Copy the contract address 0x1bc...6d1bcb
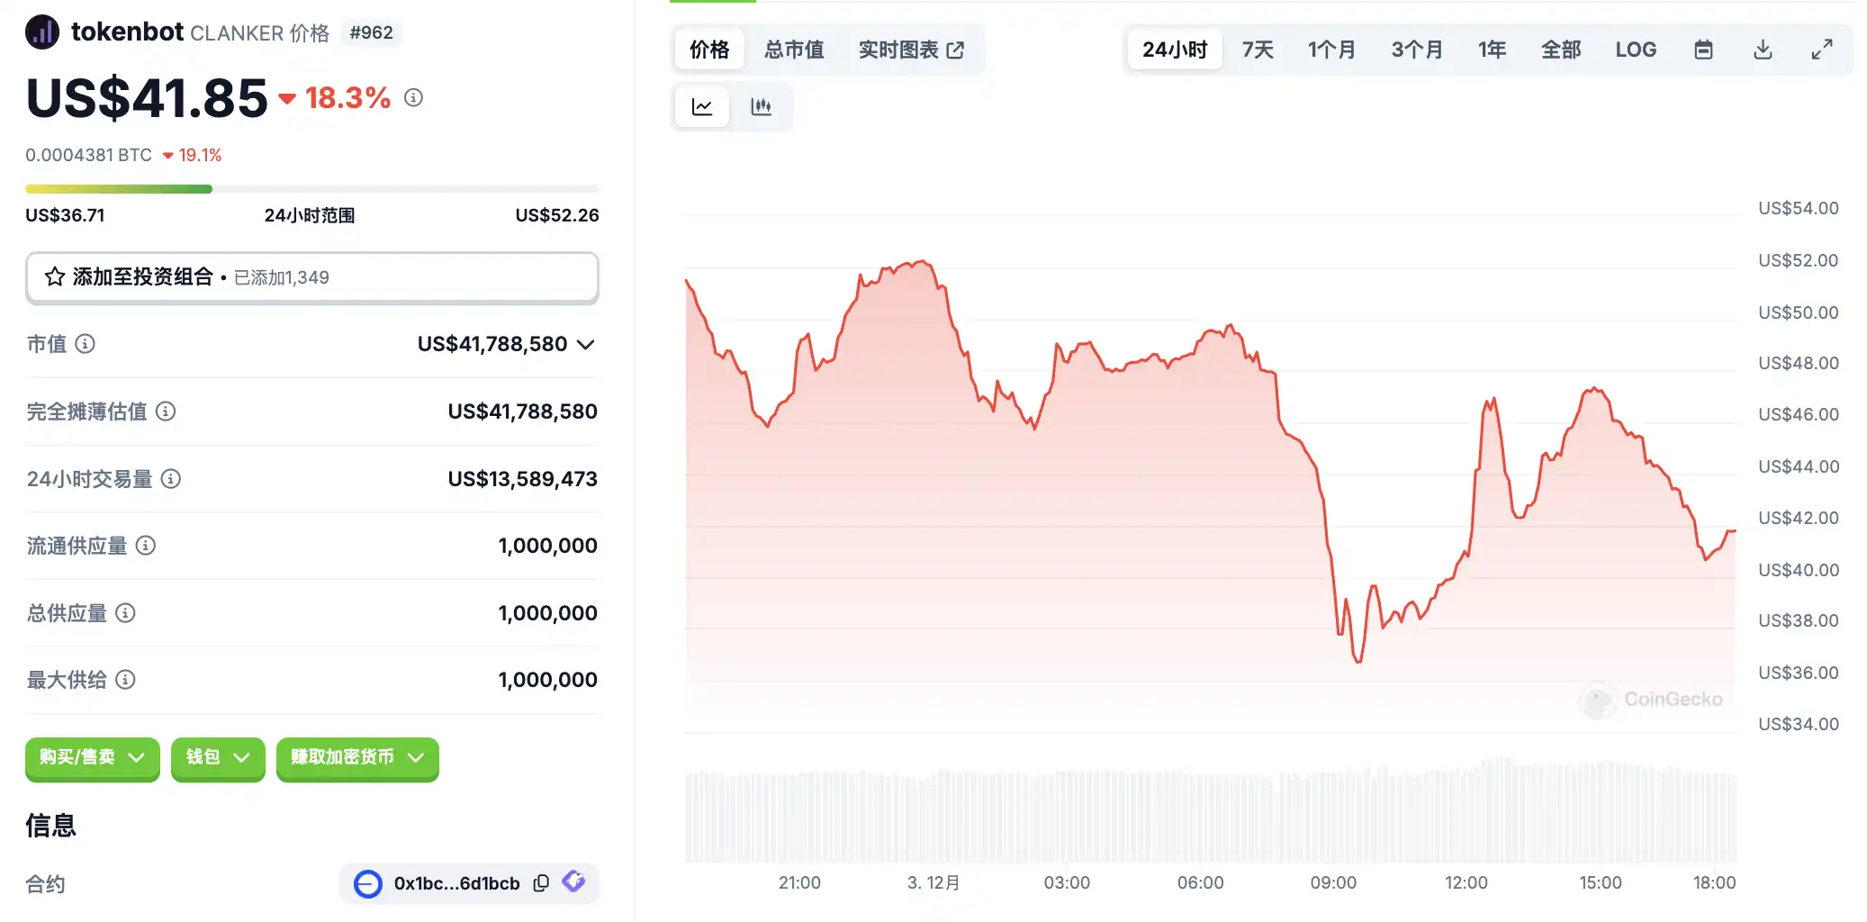 tap(541, 883)
